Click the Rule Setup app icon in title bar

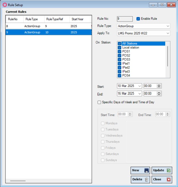tap(5, 5)
